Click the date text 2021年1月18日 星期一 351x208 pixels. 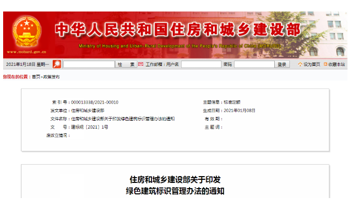tap(28, 64)
